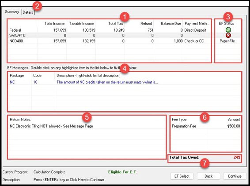The height and width of the screenshot is (186, 250).
Task: Select the Federal row in summary table
Action: [x=110, y=30]
